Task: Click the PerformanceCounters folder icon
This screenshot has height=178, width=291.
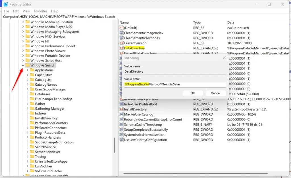Action: [x=32, y=123]
